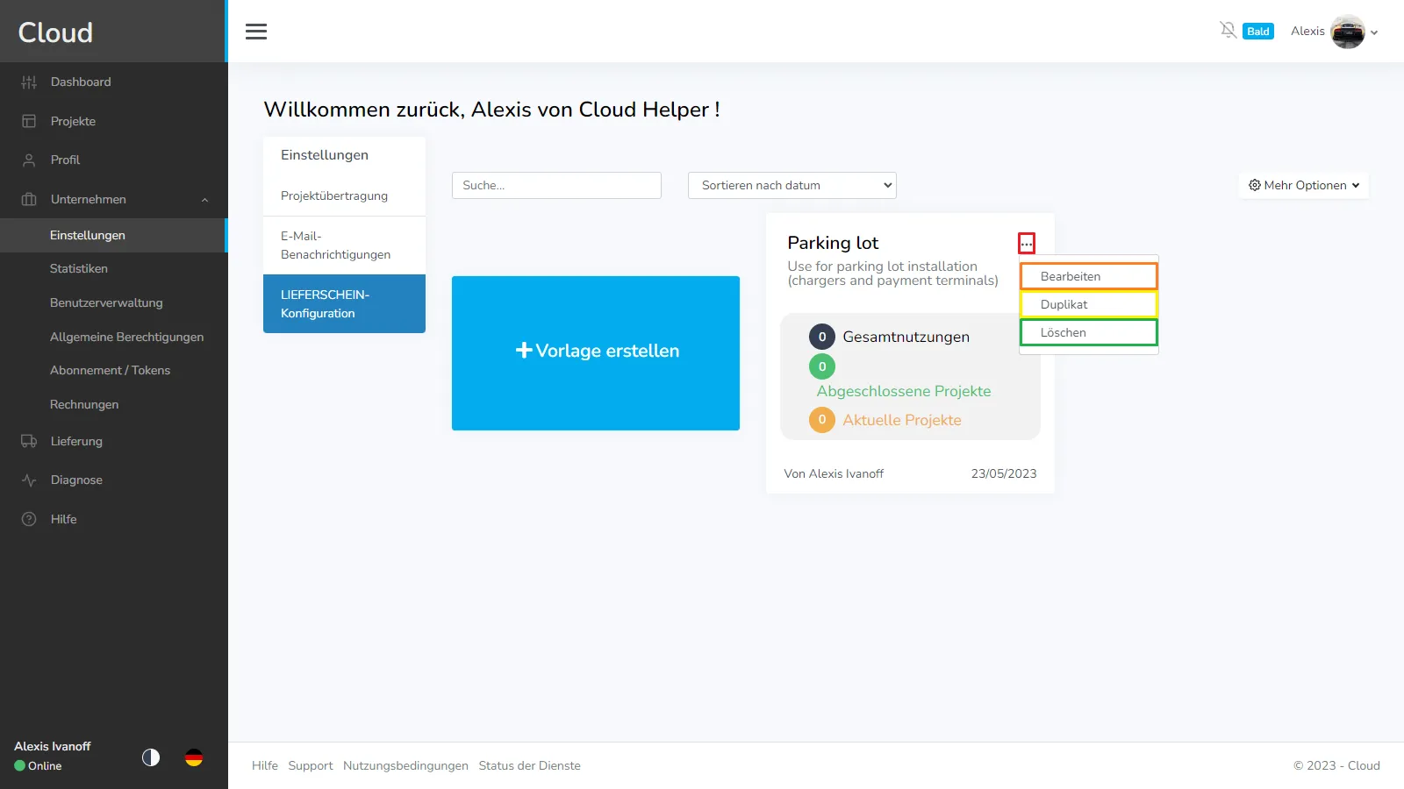Select Löschen from the context menu
Screen dimensions: 1404x789
1089,332
